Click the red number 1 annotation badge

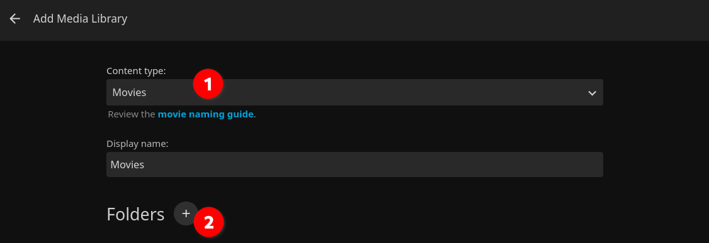208,84
